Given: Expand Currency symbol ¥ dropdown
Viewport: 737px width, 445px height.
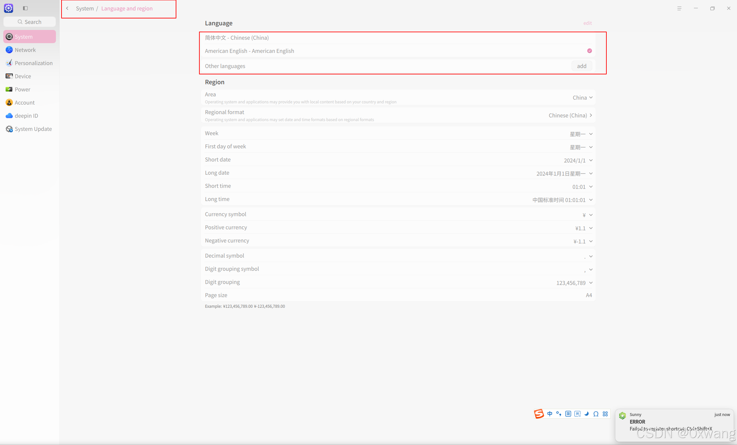Looking at the screenshot, I should (587, 215).
